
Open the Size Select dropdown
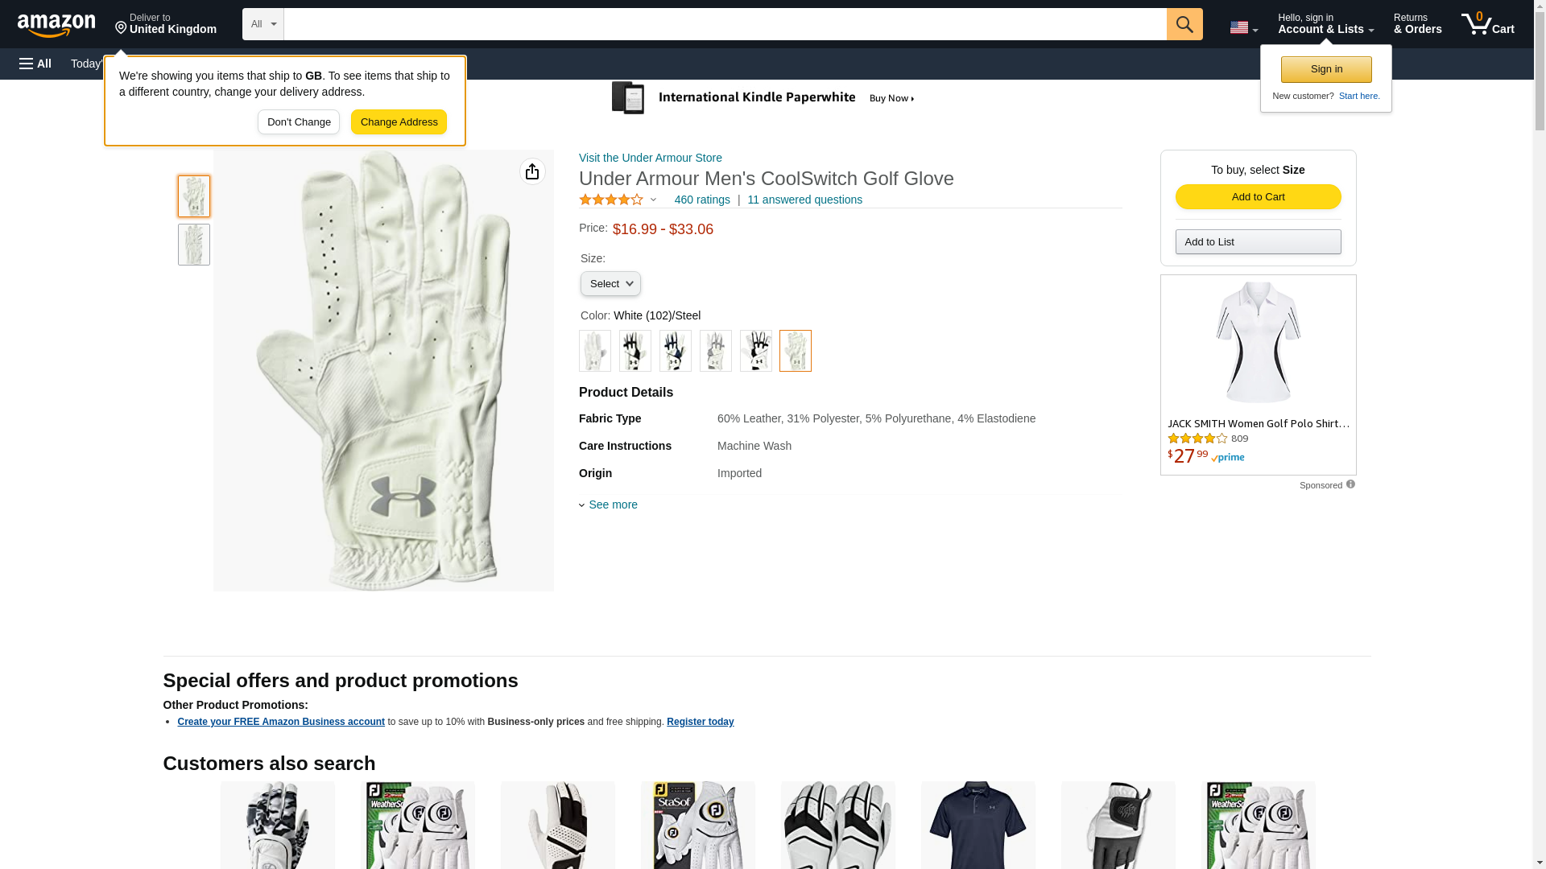(x=610, y=284)
